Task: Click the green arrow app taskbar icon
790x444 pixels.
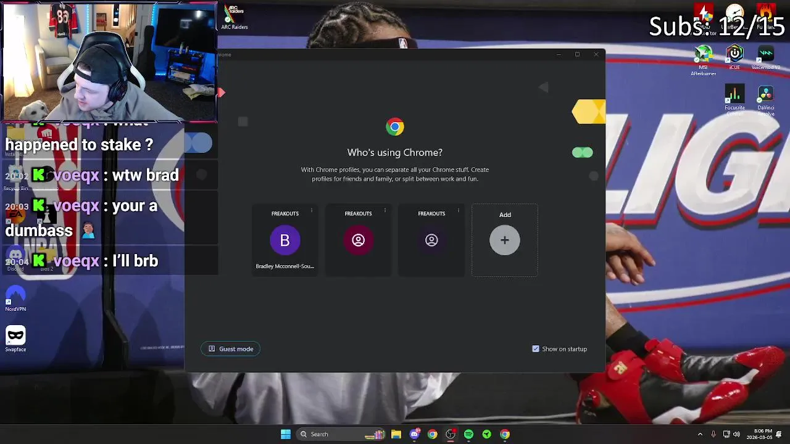Action: click(487, 434)
